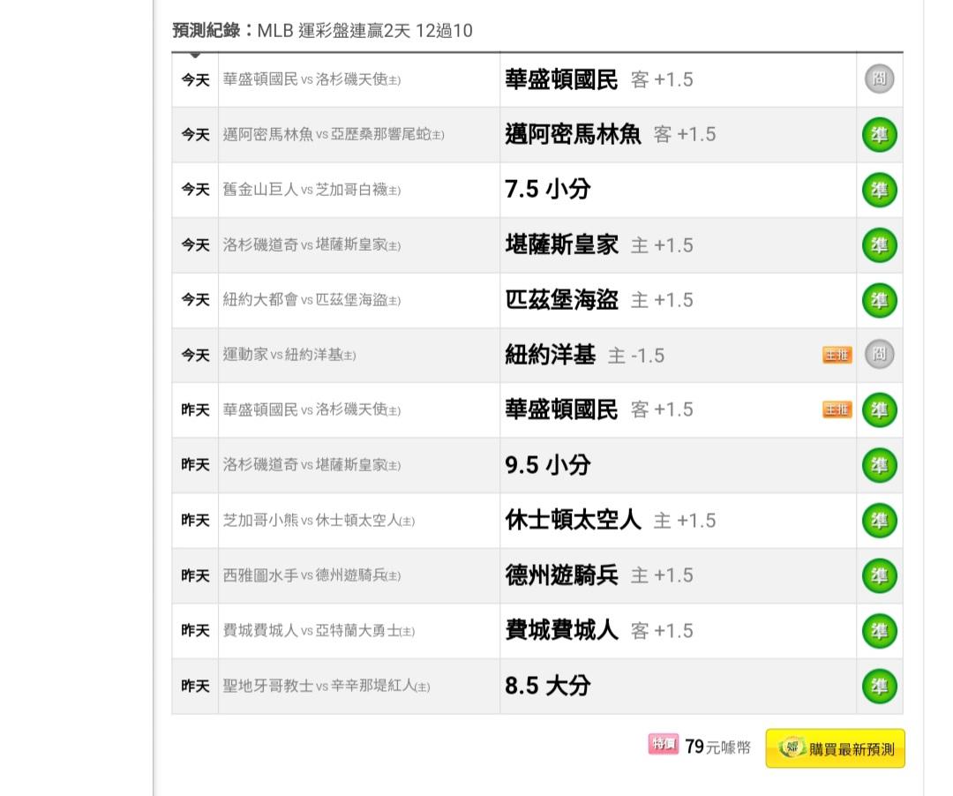Click today's matchup 洛杉磯道奇 vs 堪薩斯皇家
This screenshot has height=796, width=953.
311,244
